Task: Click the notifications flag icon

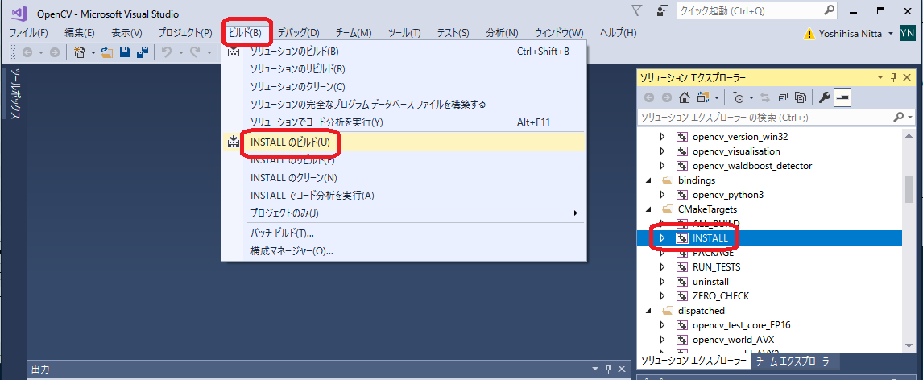Action: click(x=636, y=10)
